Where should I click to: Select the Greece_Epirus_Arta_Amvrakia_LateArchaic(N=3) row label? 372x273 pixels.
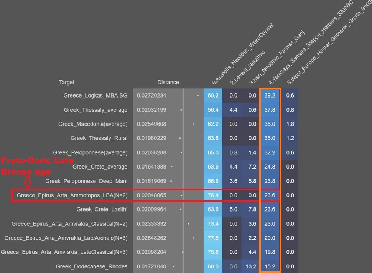click(66, 238)
